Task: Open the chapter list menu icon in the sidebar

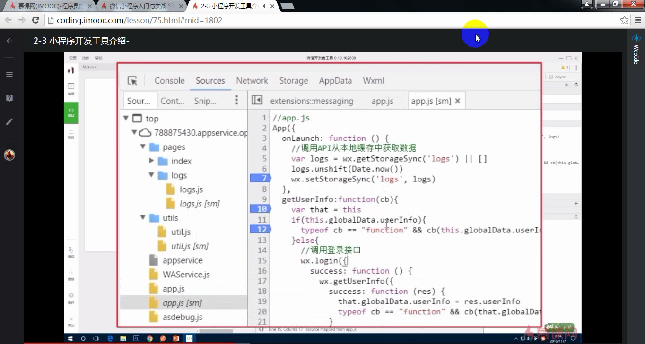Action: [9, 75]
